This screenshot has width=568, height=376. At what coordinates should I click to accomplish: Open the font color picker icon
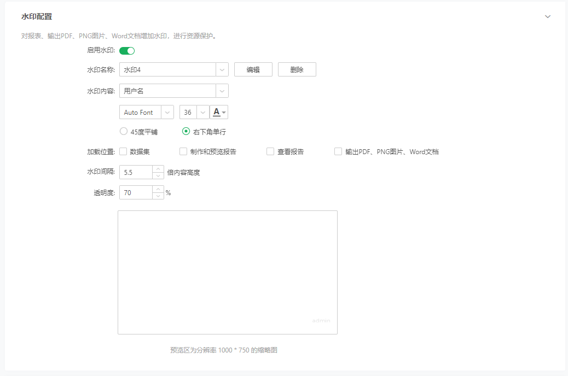point(219,112)
